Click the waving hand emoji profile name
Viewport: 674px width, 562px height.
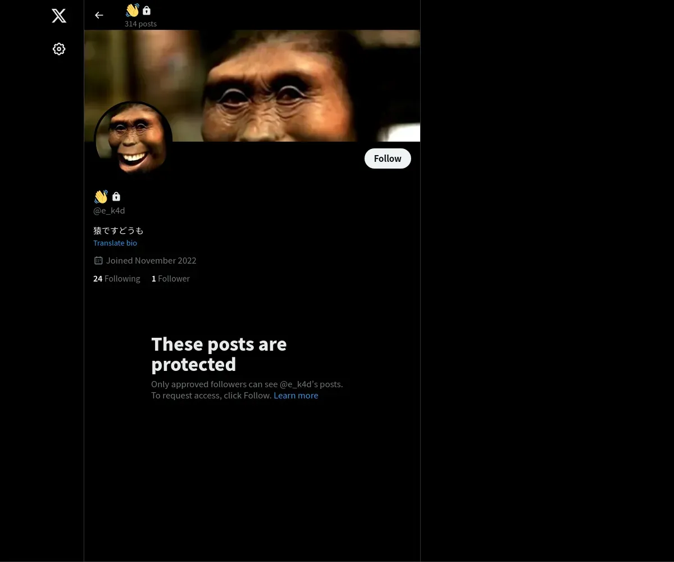[x=101, y=197]
